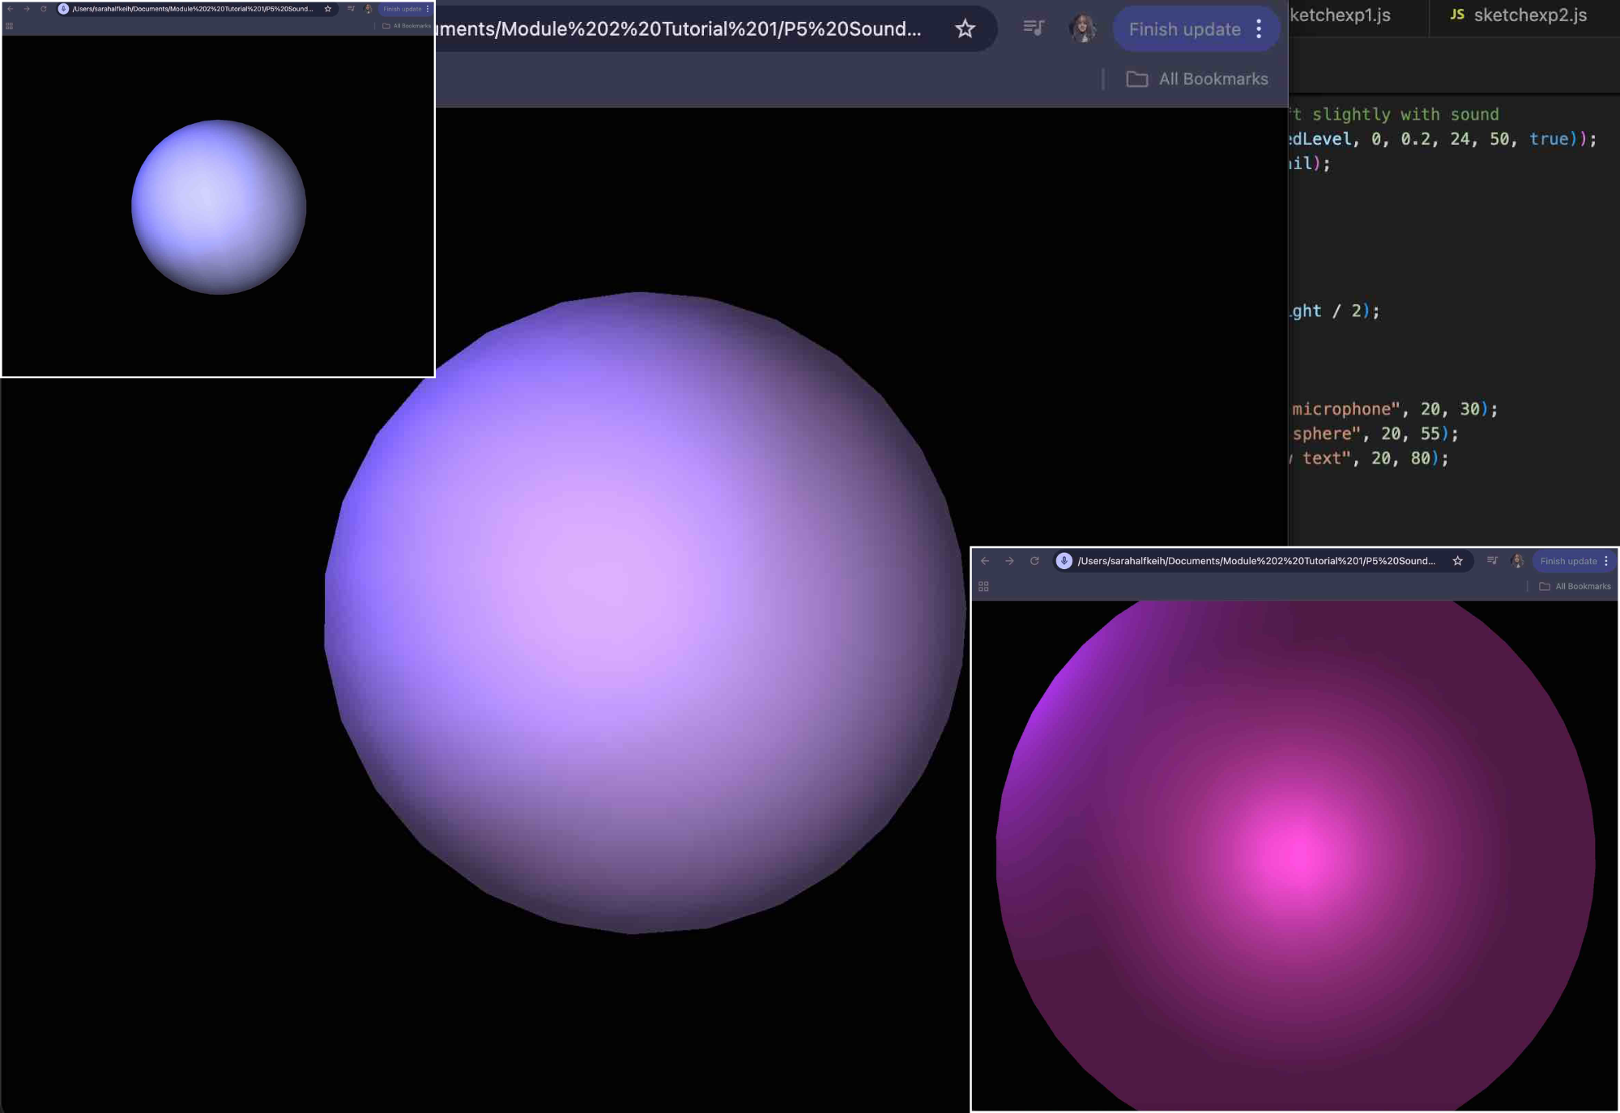
Task: Go back in the pink-sphere browser window
Action: coord(985,561)
